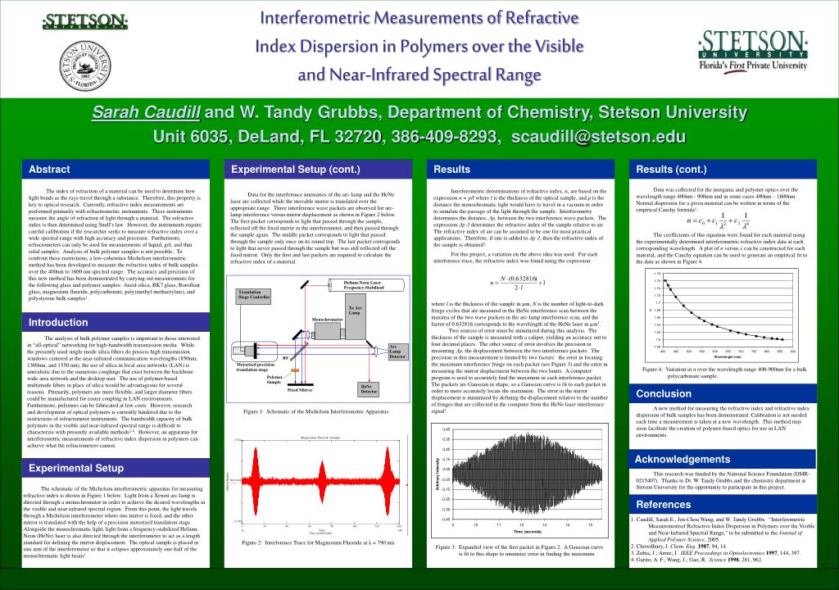Select the poster title 'Interferometric Measurements of Refractive'

click(419, 18)
